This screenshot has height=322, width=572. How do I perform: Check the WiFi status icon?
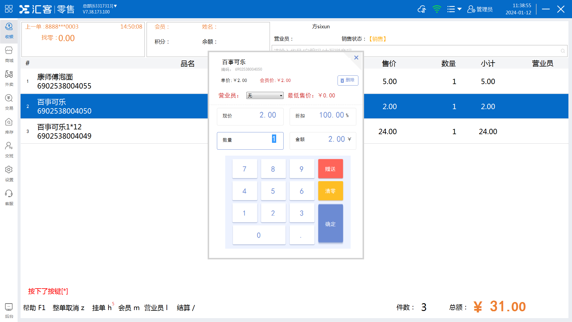pos(437,9)
